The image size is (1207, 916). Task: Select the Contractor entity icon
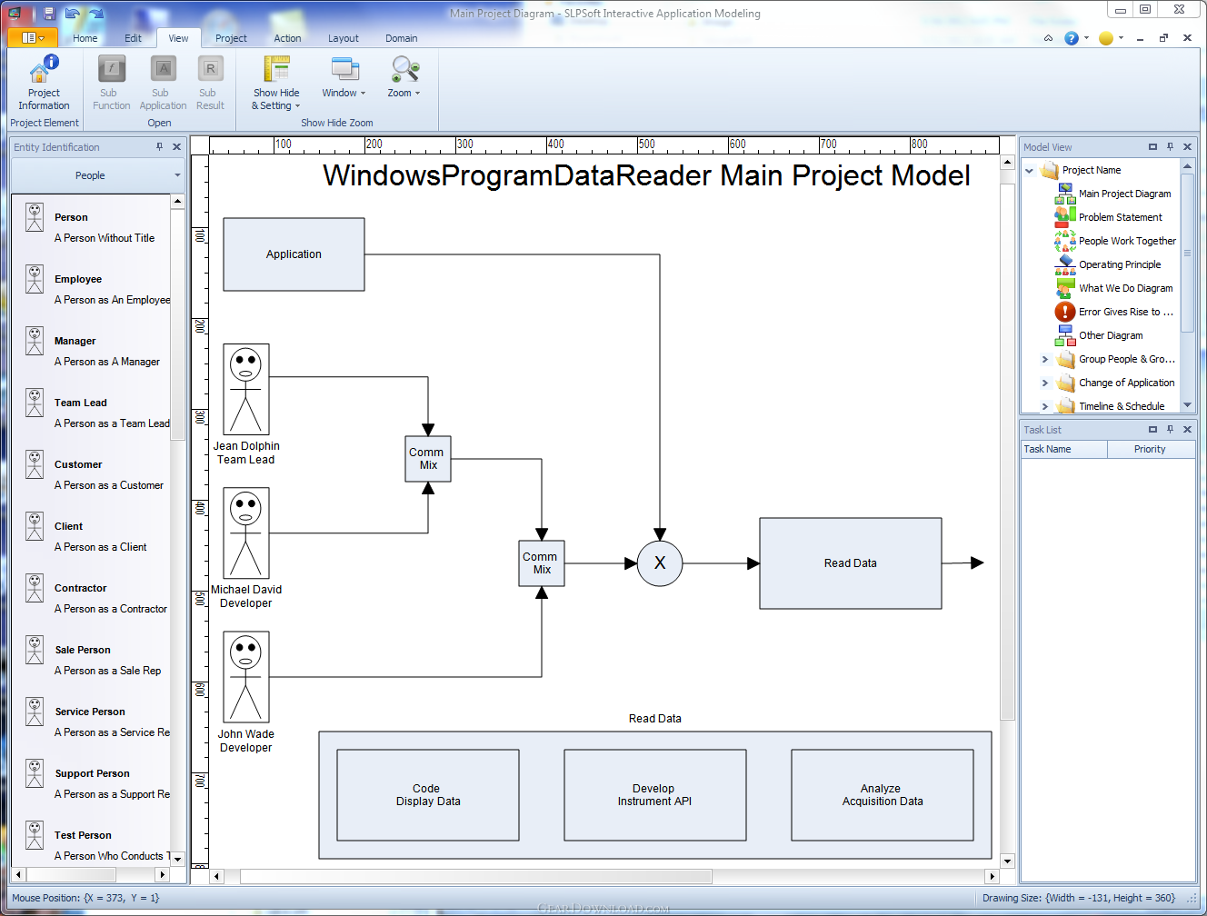pyautogui.click(x=35, y=588)
